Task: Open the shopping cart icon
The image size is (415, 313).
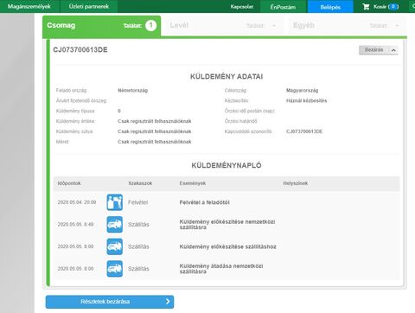Action: point(366,7)
